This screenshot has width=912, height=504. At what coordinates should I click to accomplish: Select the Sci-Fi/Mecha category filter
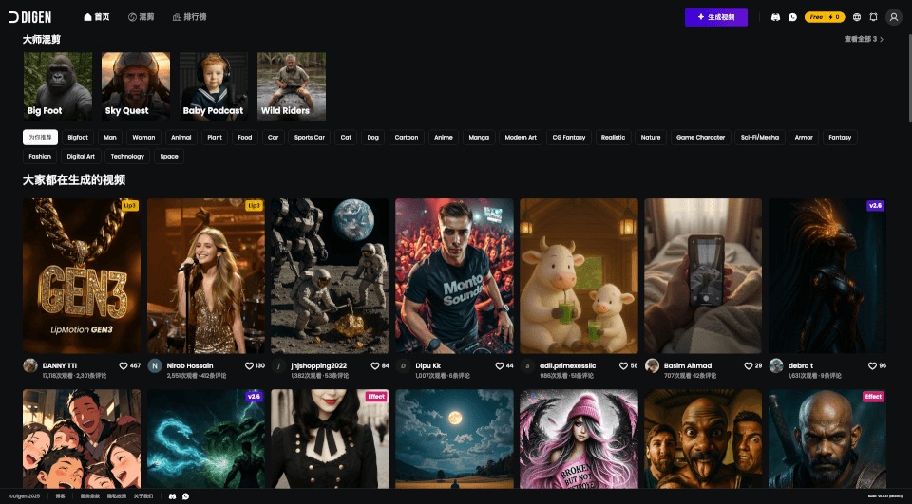[759, 137]
